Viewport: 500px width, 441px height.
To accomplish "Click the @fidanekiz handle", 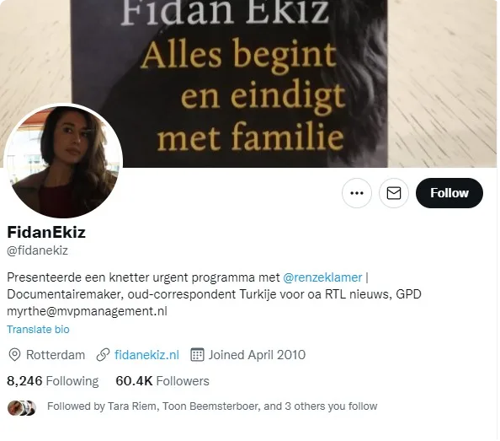I will coord(37,250).
